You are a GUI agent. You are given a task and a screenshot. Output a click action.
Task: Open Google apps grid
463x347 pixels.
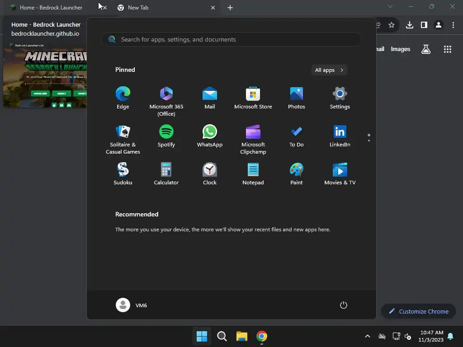point(448,49)
